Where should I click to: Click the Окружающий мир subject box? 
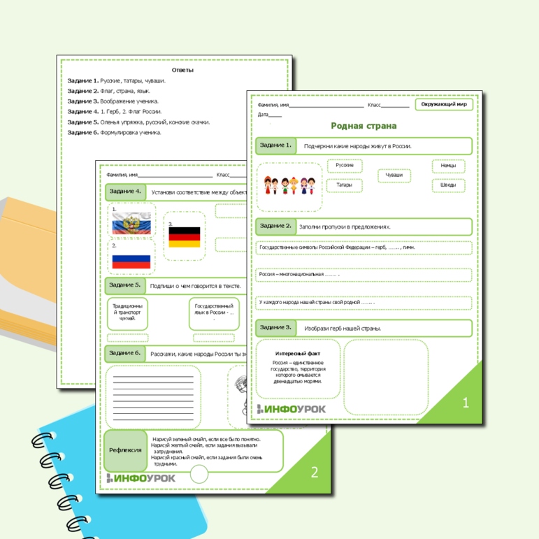point(444,104)
